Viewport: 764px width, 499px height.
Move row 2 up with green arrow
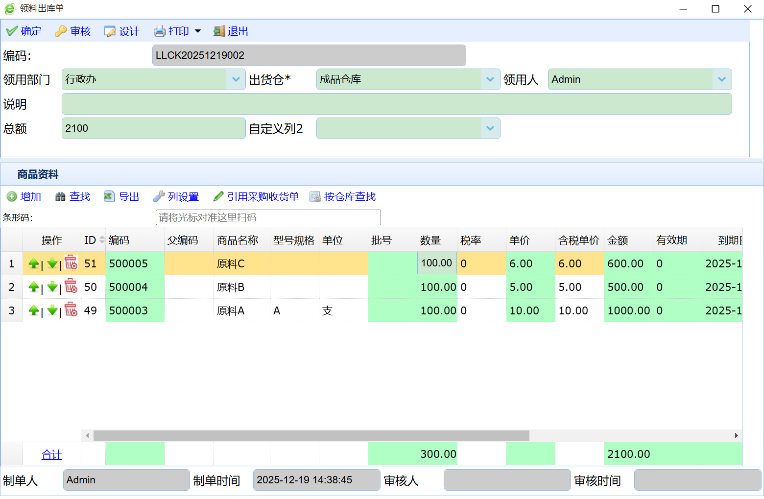click(x=34, y=287)
